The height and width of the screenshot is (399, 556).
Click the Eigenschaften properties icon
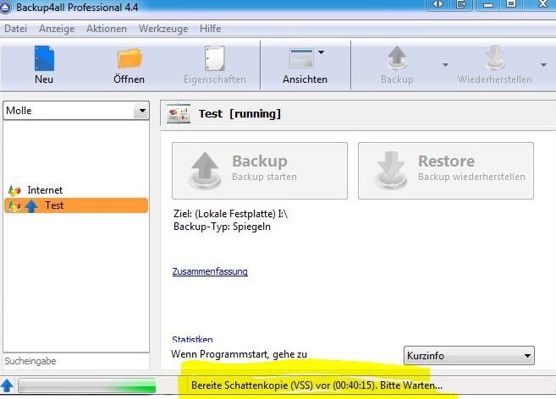[x=215, y=58]
